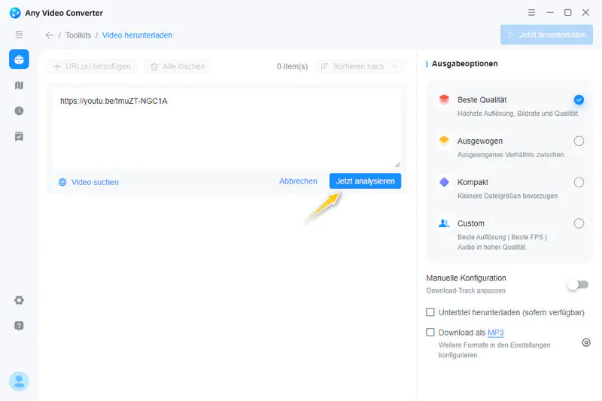Open the user profile avatar
The height and width of the screenshot is (401, 602).
[x=19, y=381]
